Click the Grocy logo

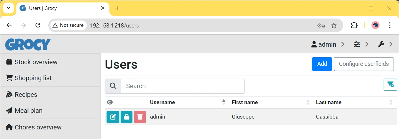pos(28,44)
